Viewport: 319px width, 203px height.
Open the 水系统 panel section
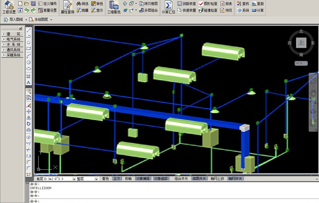tap(12, 44)
